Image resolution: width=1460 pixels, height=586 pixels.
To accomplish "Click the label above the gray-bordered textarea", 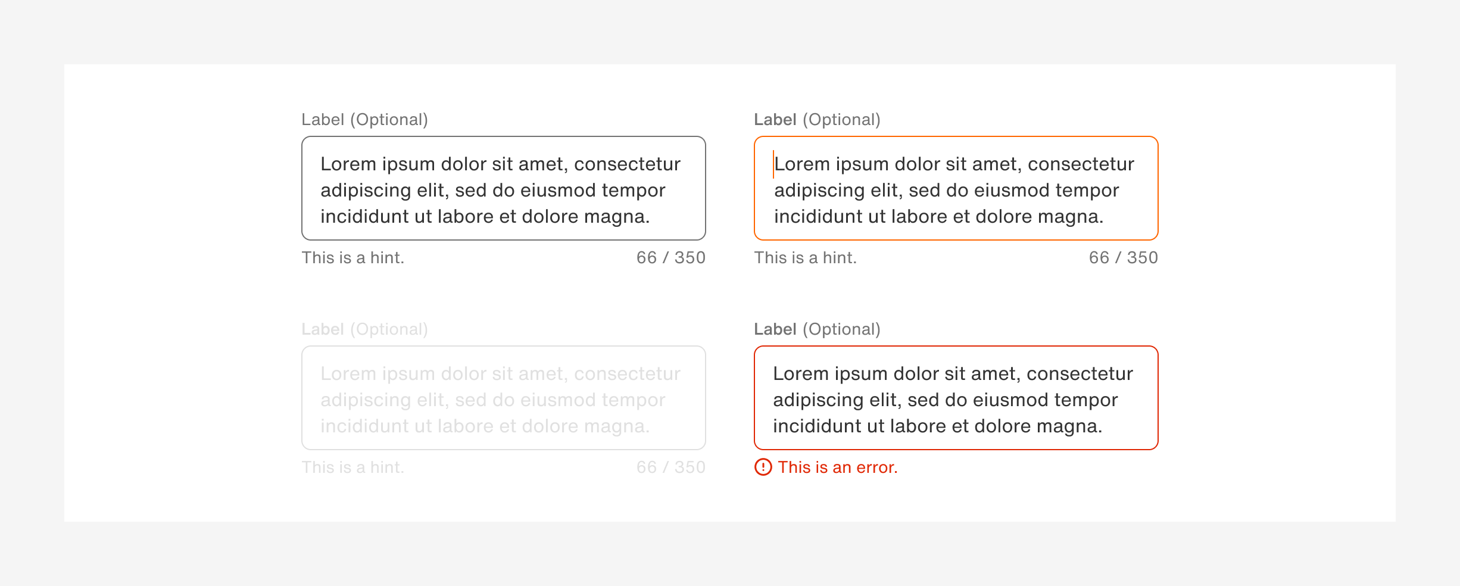I will click(x=364, y=120).
